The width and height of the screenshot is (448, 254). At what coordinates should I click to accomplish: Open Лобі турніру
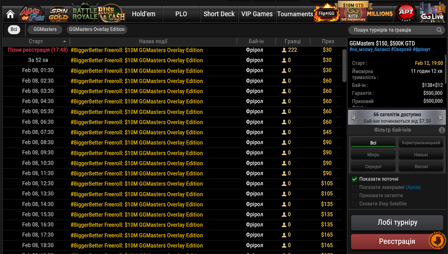[397, 222]
